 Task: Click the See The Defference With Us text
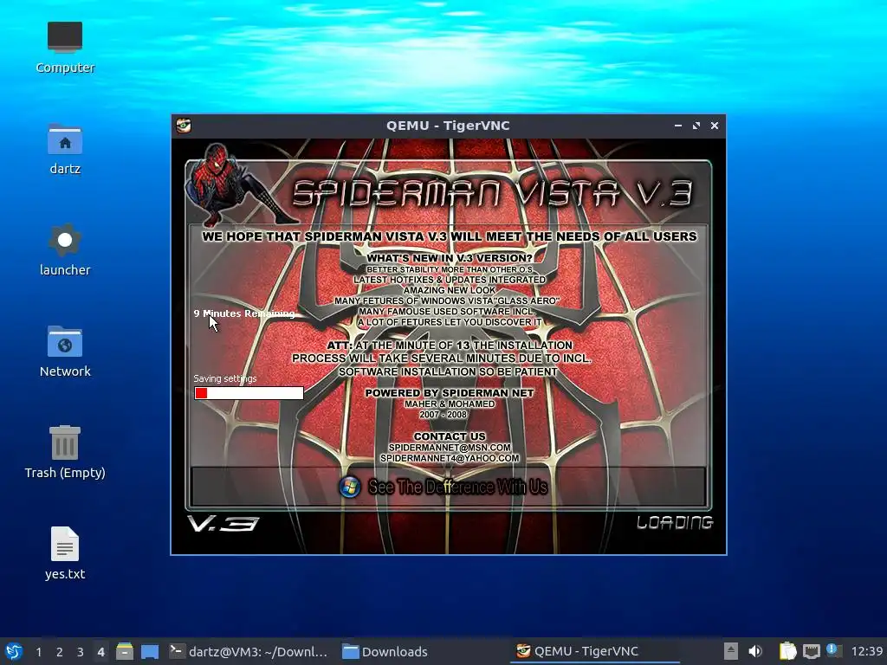[457, 487]
